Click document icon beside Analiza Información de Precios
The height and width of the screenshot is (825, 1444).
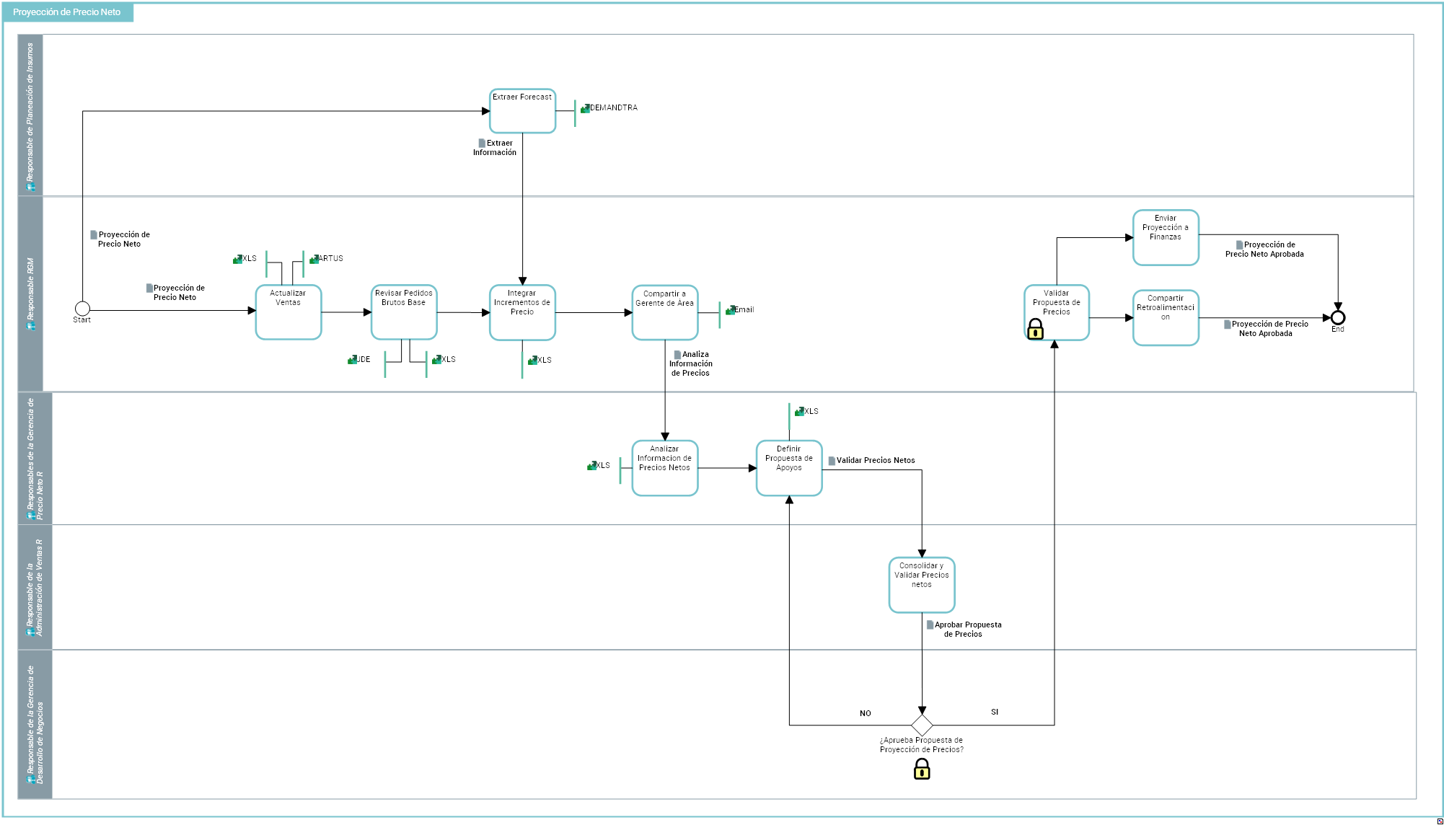tap(677, 355)
